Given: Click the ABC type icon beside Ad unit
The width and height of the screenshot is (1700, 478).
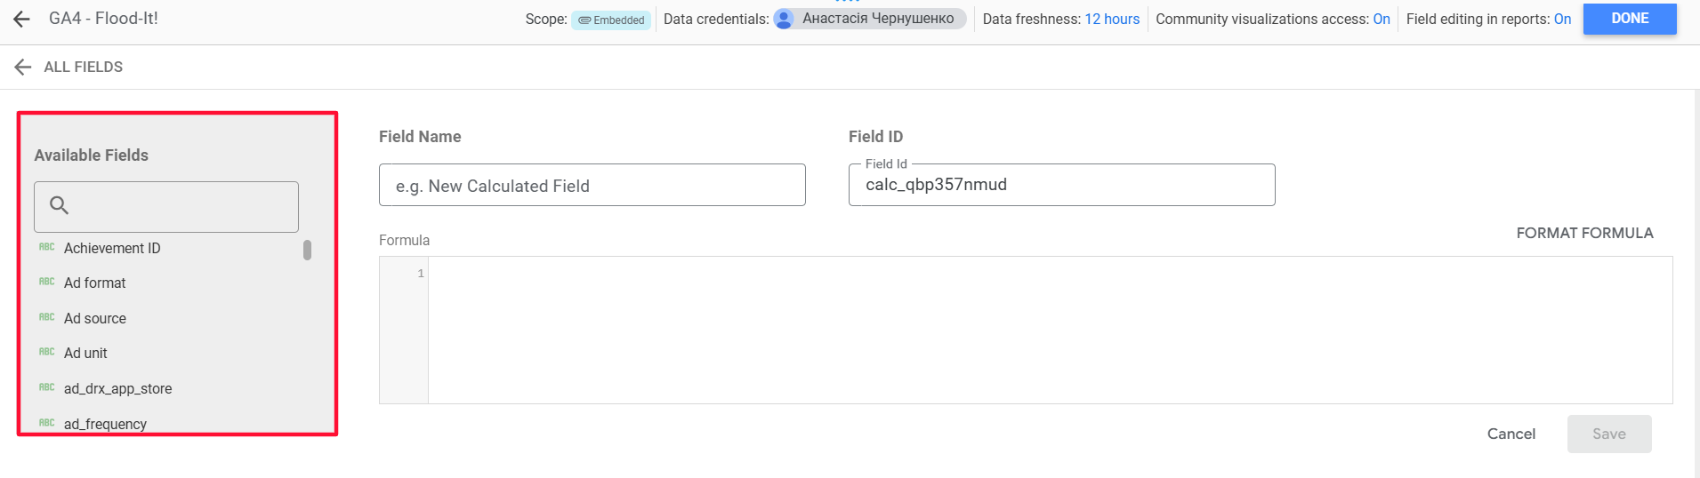Looking at the screenshot, I should point(47,353).
